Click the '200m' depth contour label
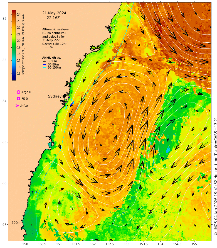 click(x=16, y=222)
